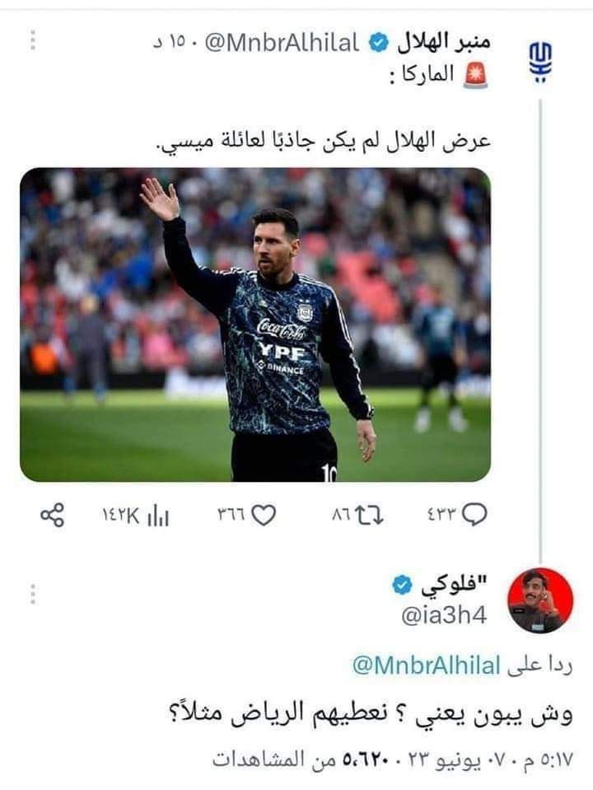Open فلوكي display name
593x790 pixels.
pos(455,586)
